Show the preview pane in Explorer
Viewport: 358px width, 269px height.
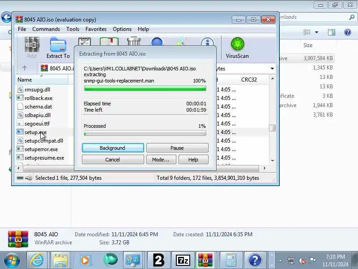(x=331, y=32)
